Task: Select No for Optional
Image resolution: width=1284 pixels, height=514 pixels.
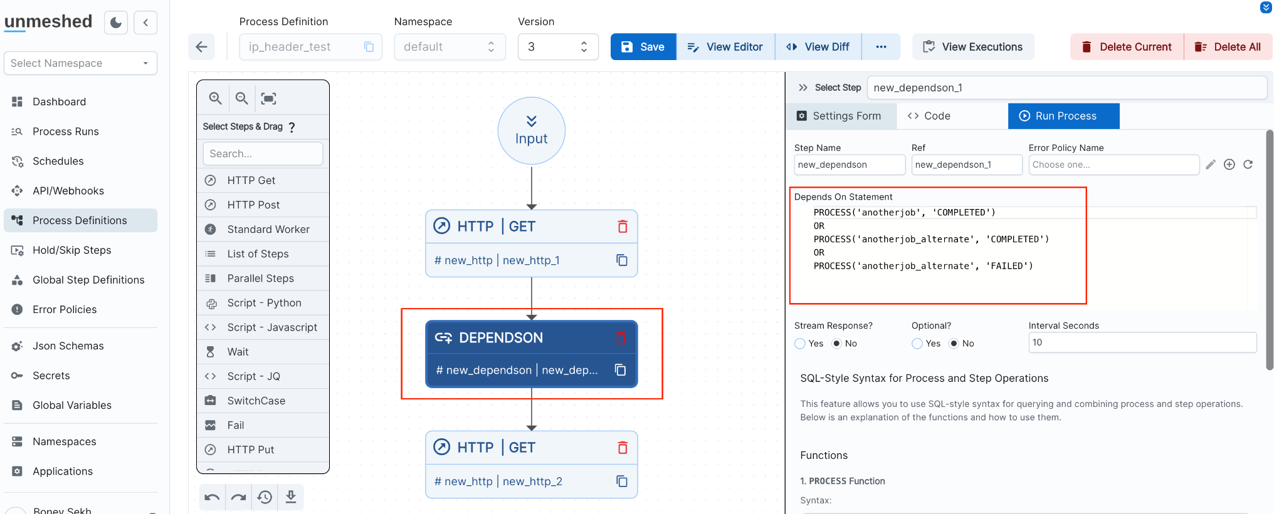Action: tap(954, 344)
